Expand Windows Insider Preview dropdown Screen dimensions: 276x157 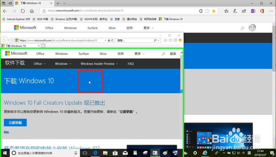point(99,64)
